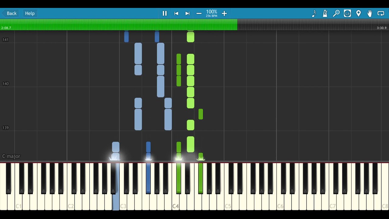Open the zoom magnifier tool
The width and height of the screenshot is (389, 219).
click(x=336, y=13)
